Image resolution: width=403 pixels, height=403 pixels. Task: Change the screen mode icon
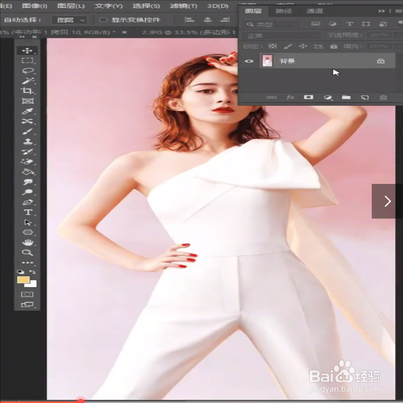[x=27, y=304]
